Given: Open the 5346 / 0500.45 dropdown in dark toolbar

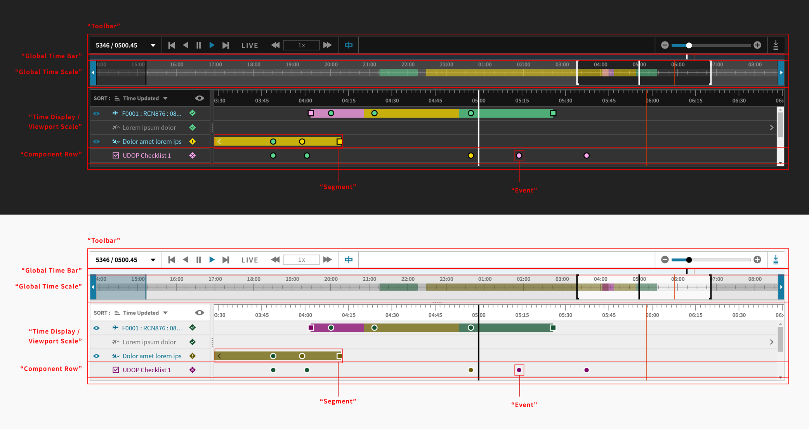Looking at the screenshot, I should click(153, 45).
